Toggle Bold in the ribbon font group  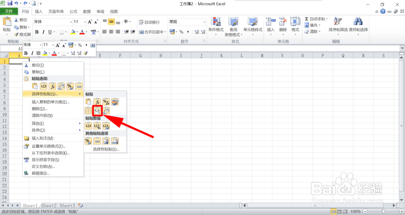click(x=37, y=32)
